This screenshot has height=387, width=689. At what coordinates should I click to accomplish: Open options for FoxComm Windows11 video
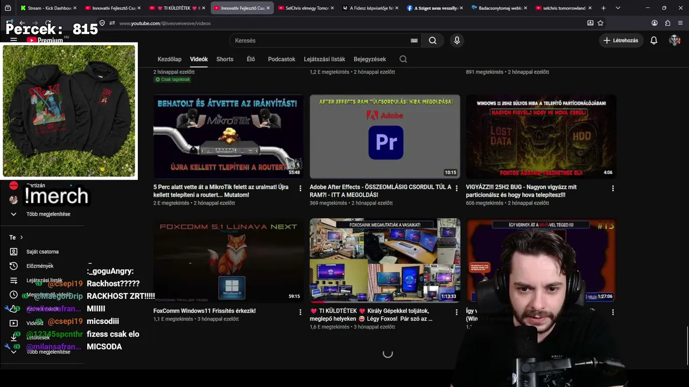pos(300,312)
